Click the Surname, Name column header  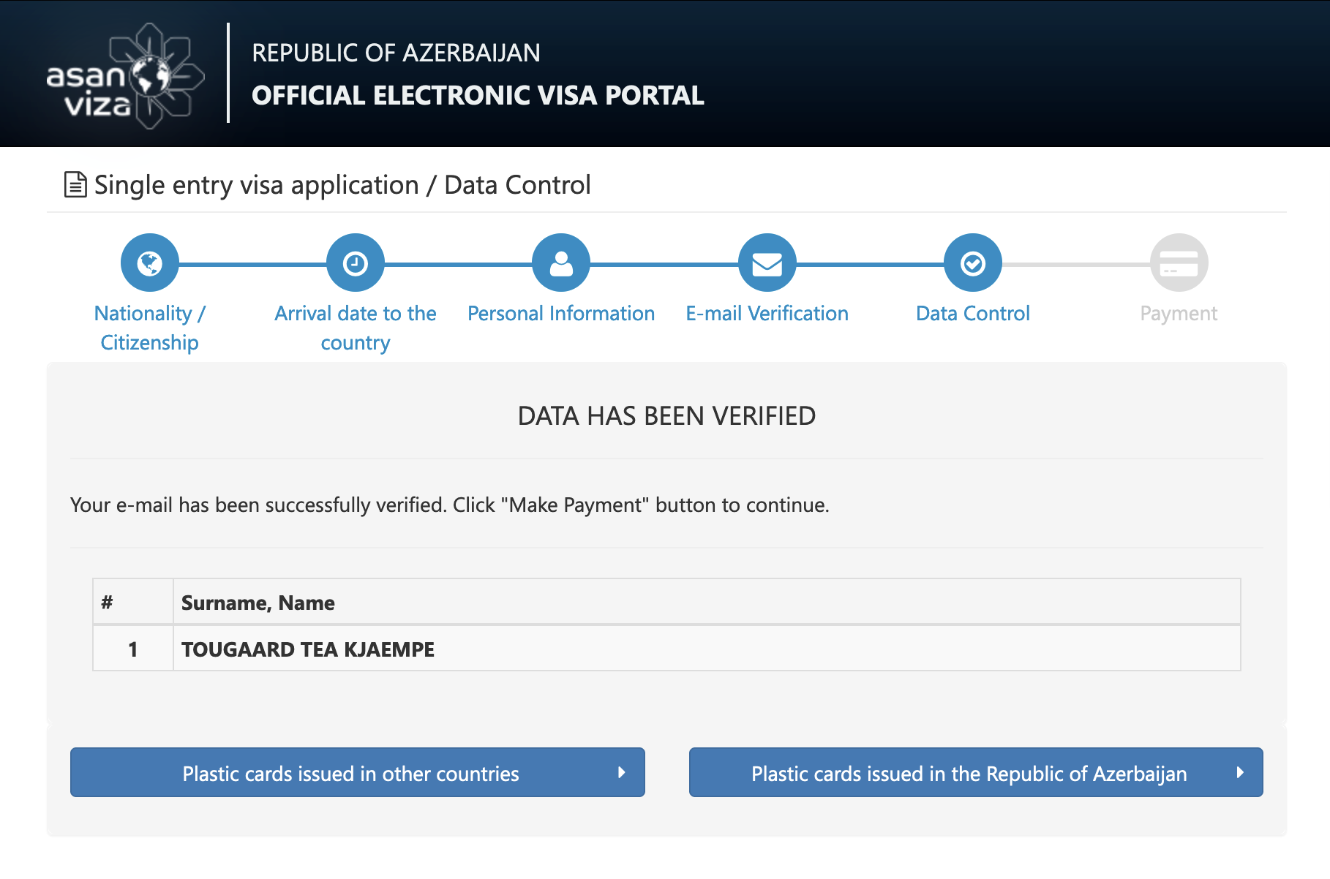tap(258, 603)
